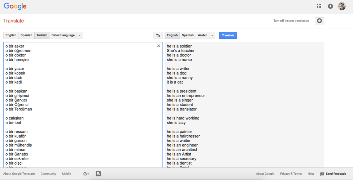The image size is (353, 180).
Task: Swap languages with the arrows button
Action: (158, 35)
